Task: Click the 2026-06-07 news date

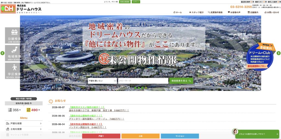Action: tap(58, 107)
